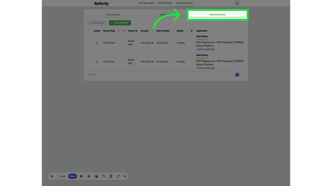This screenshot has width=332, height=186.
Task: Click the undo arrow in recorder toolbar
Action: [104, 176]
